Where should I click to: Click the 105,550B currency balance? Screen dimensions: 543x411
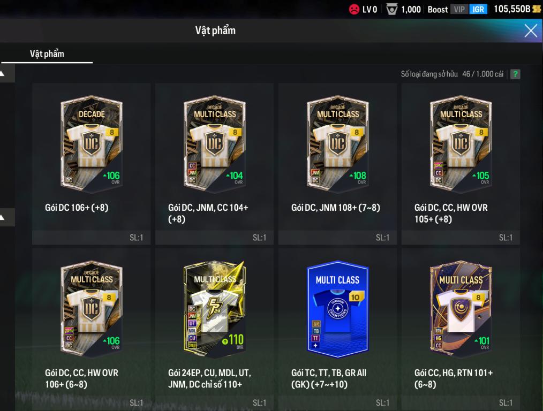(x=512, y=9)
